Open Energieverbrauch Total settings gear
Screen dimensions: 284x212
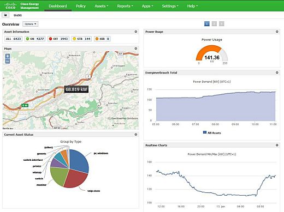pos(277,72)
